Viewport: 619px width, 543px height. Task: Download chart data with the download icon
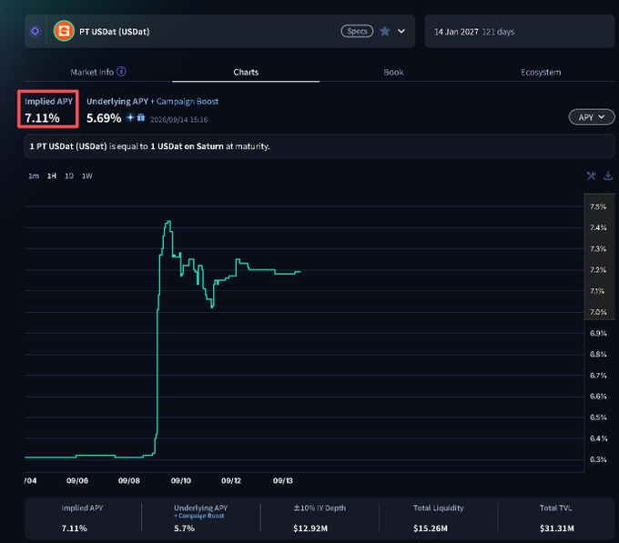click(608, 176)
